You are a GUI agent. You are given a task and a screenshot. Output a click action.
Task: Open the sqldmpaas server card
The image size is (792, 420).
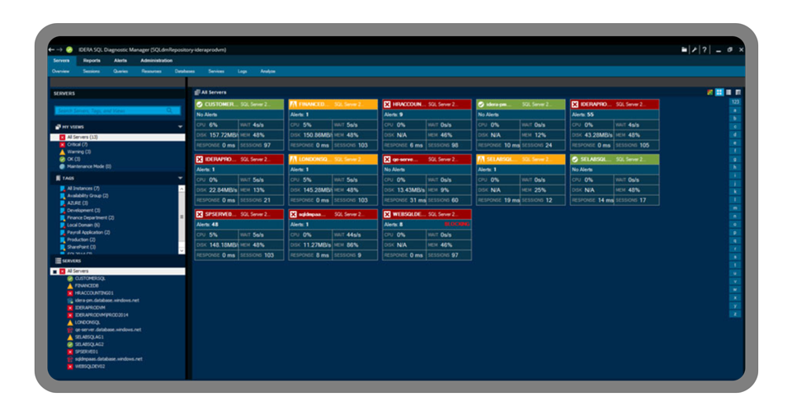click(332, 235)
